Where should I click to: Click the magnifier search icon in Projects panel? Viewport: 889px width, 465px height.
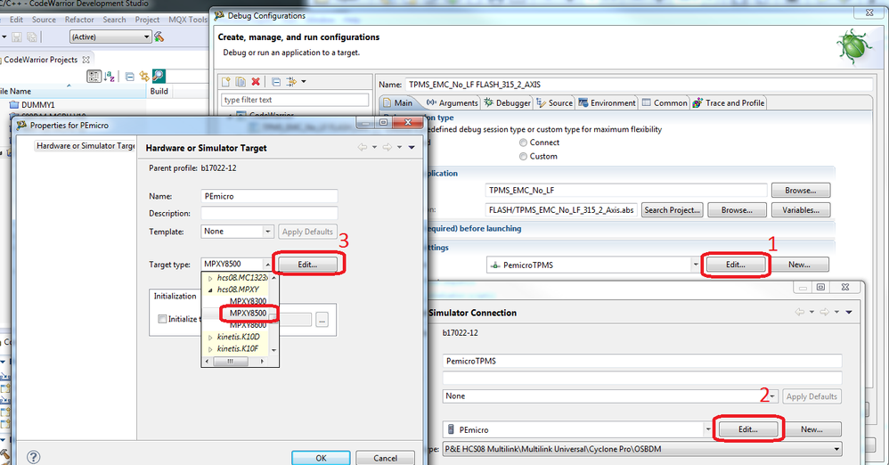(x=159, y=76)
